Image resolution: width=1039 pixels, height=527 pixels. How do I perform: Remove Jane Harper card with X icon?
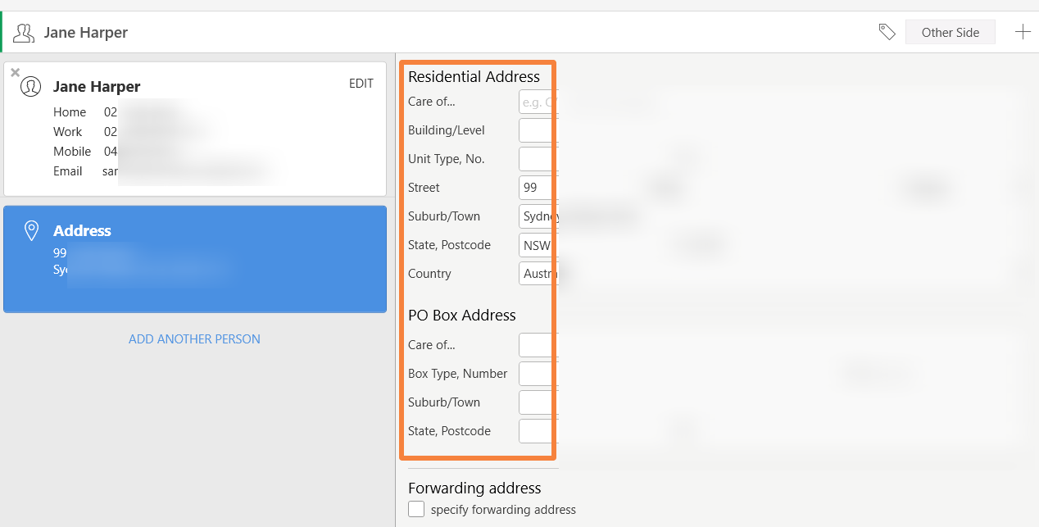pos(15,73)
